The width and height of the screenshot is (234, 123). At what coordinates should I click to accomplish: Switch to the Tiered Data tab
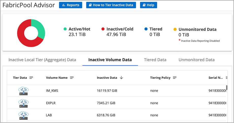click(155, 60)
